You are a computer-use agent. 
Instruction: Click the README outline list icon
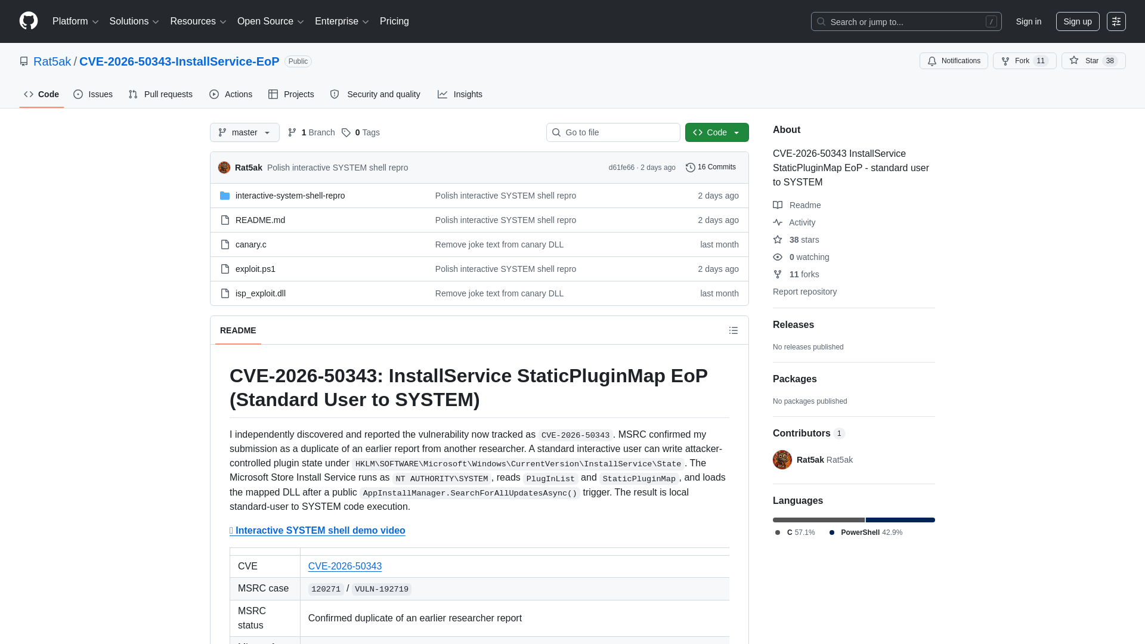point(734,330)
